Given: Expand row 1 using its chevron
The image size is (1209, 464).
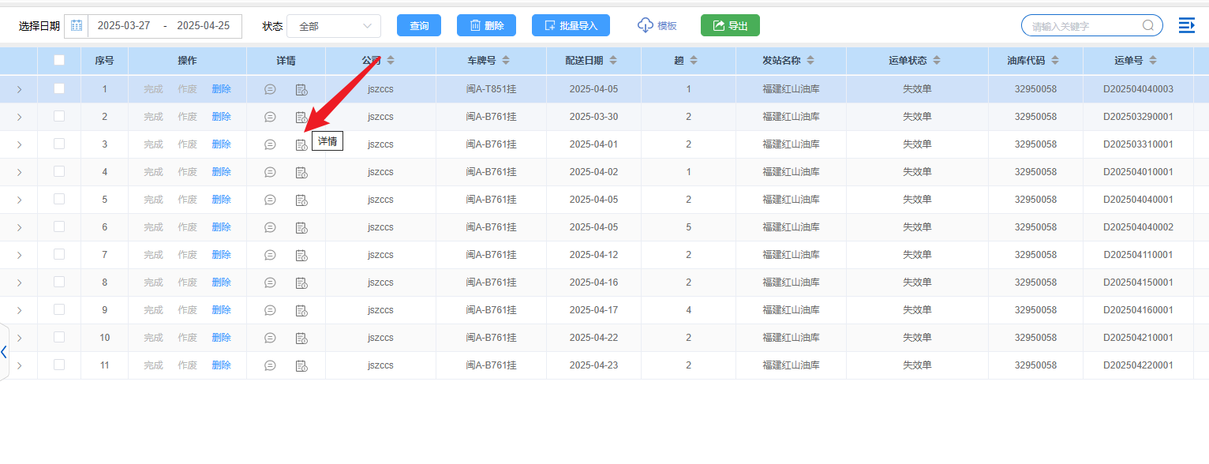Looking at the screenshot, I should pyautogui.click(x=19, y=89).
